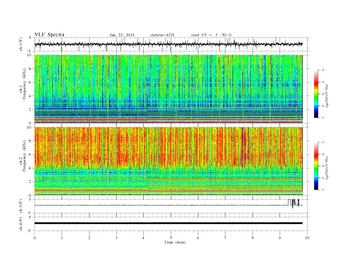This screenshot has height=267, width=346.
Task: Click the "9" tick on the time axis
Action: (x=280, y=238)
